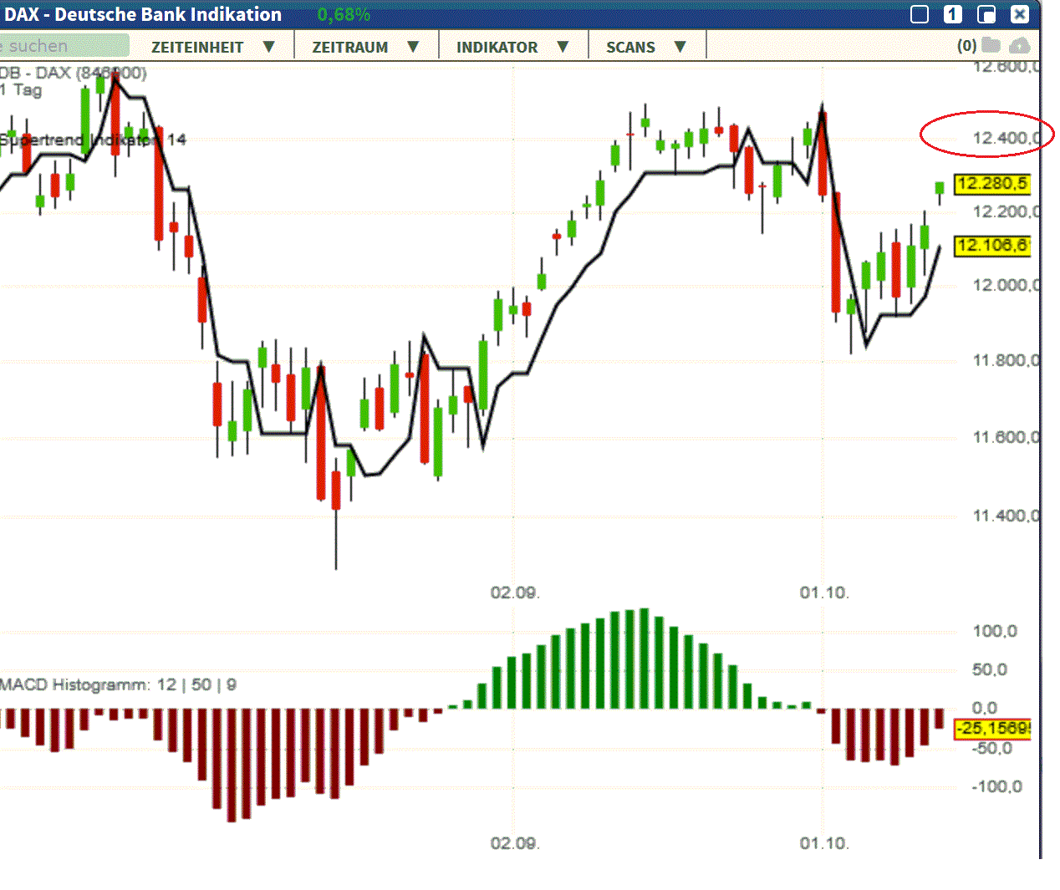Click the (0) counter next to the folder icon

(x=966, y=46)
